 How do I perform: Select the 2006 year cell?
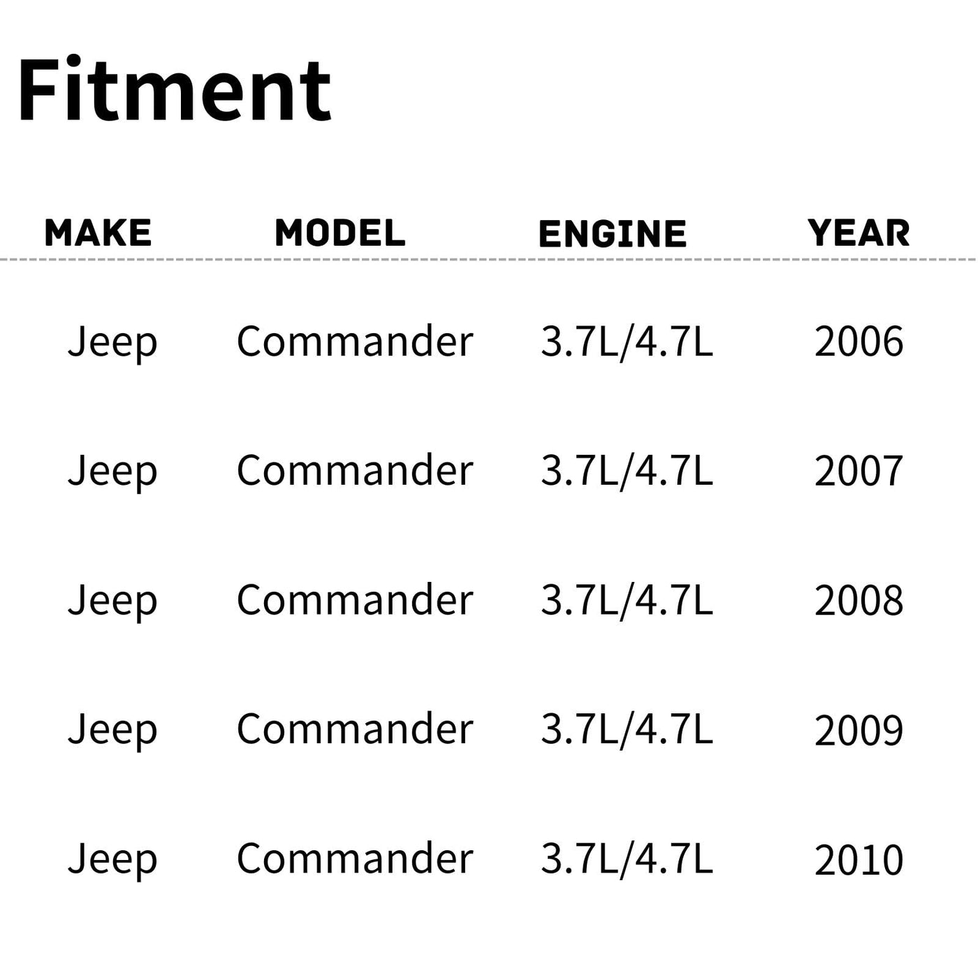pyautogui.click(x=859, y=342)
